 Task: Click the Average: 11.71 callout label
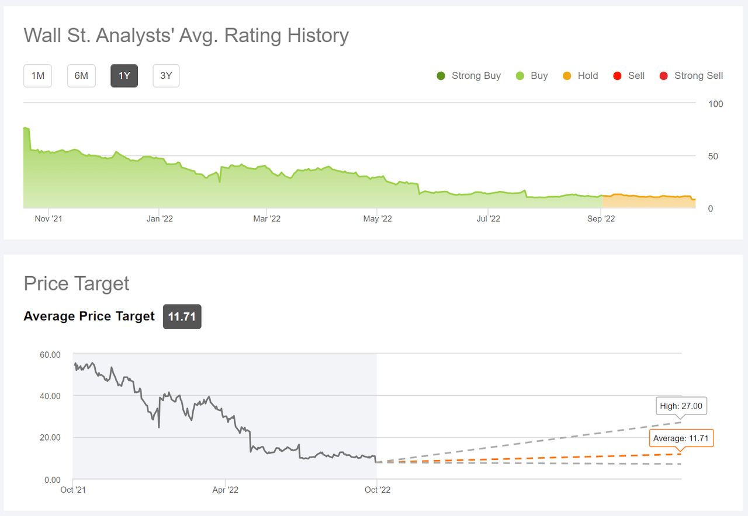click(x=681, y=438)
